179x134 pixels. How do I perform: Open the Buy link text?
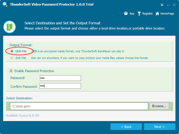point(132,14)
